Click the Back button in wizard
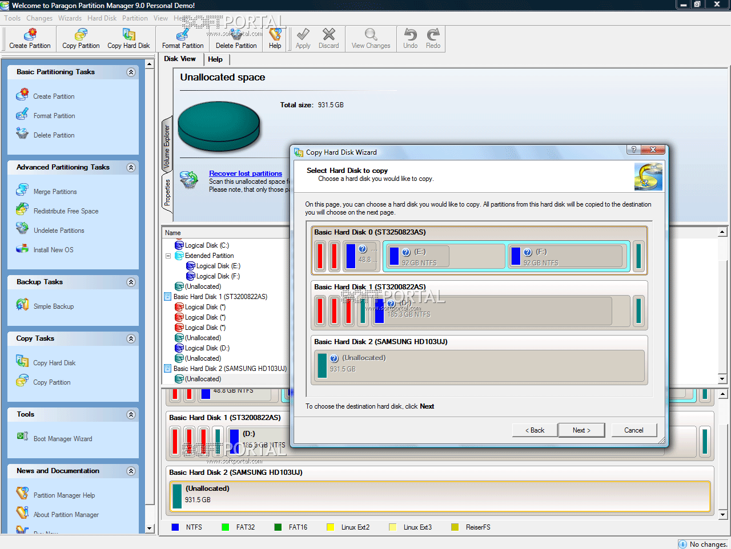 tap(535, 430)
